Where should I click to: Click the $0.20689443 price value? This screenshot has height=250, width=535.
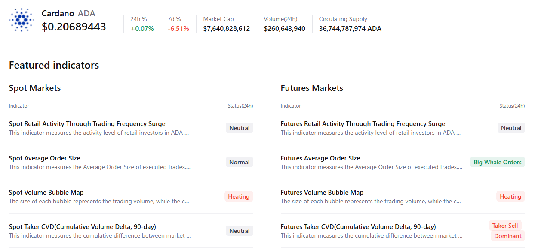click(x=74, y=27)
